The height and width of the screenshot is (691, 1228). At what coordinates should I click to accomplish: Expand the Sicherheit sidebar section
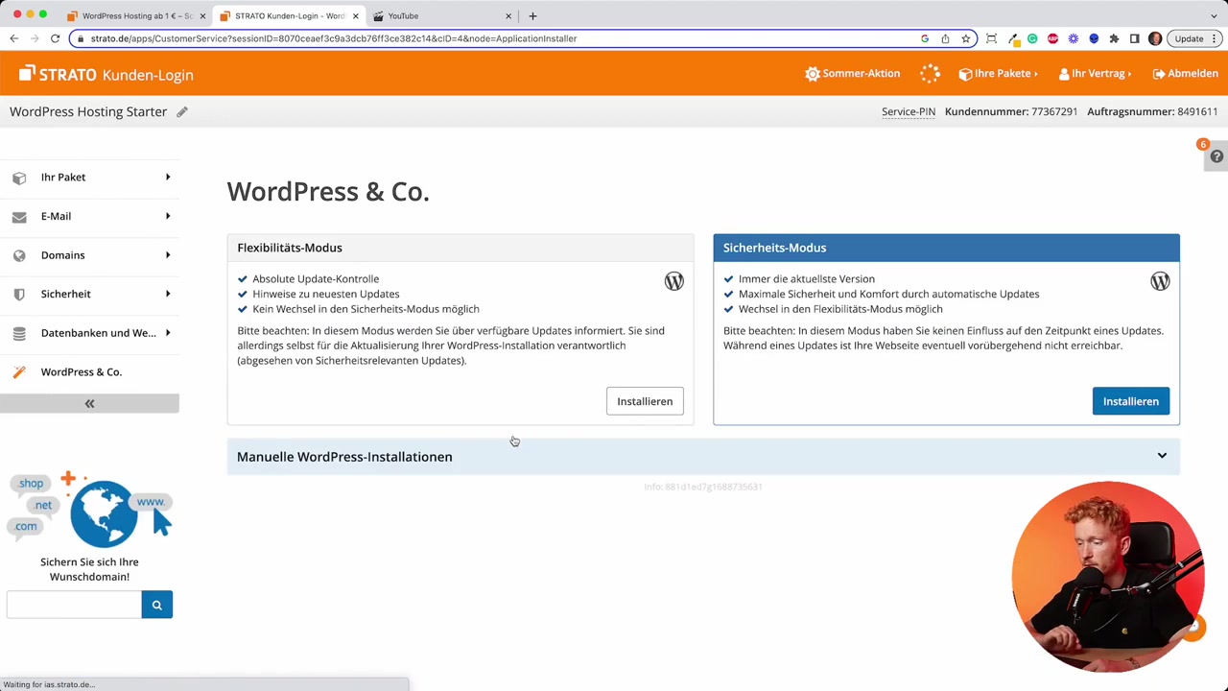click(x=89, y=294)
